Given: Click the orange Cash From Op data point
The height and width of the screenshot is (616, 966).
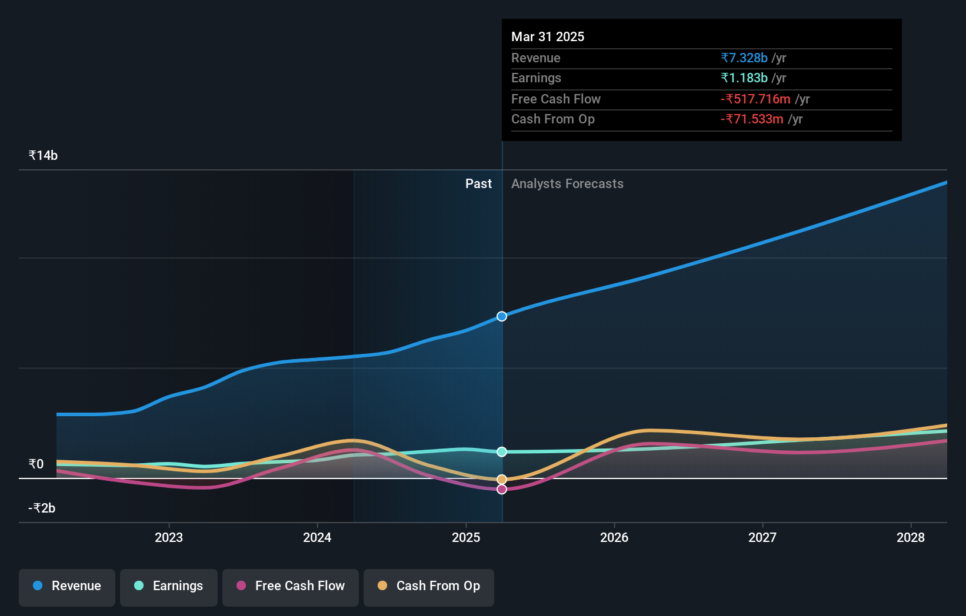Looking at the screenshot, I should pos(502,480).
